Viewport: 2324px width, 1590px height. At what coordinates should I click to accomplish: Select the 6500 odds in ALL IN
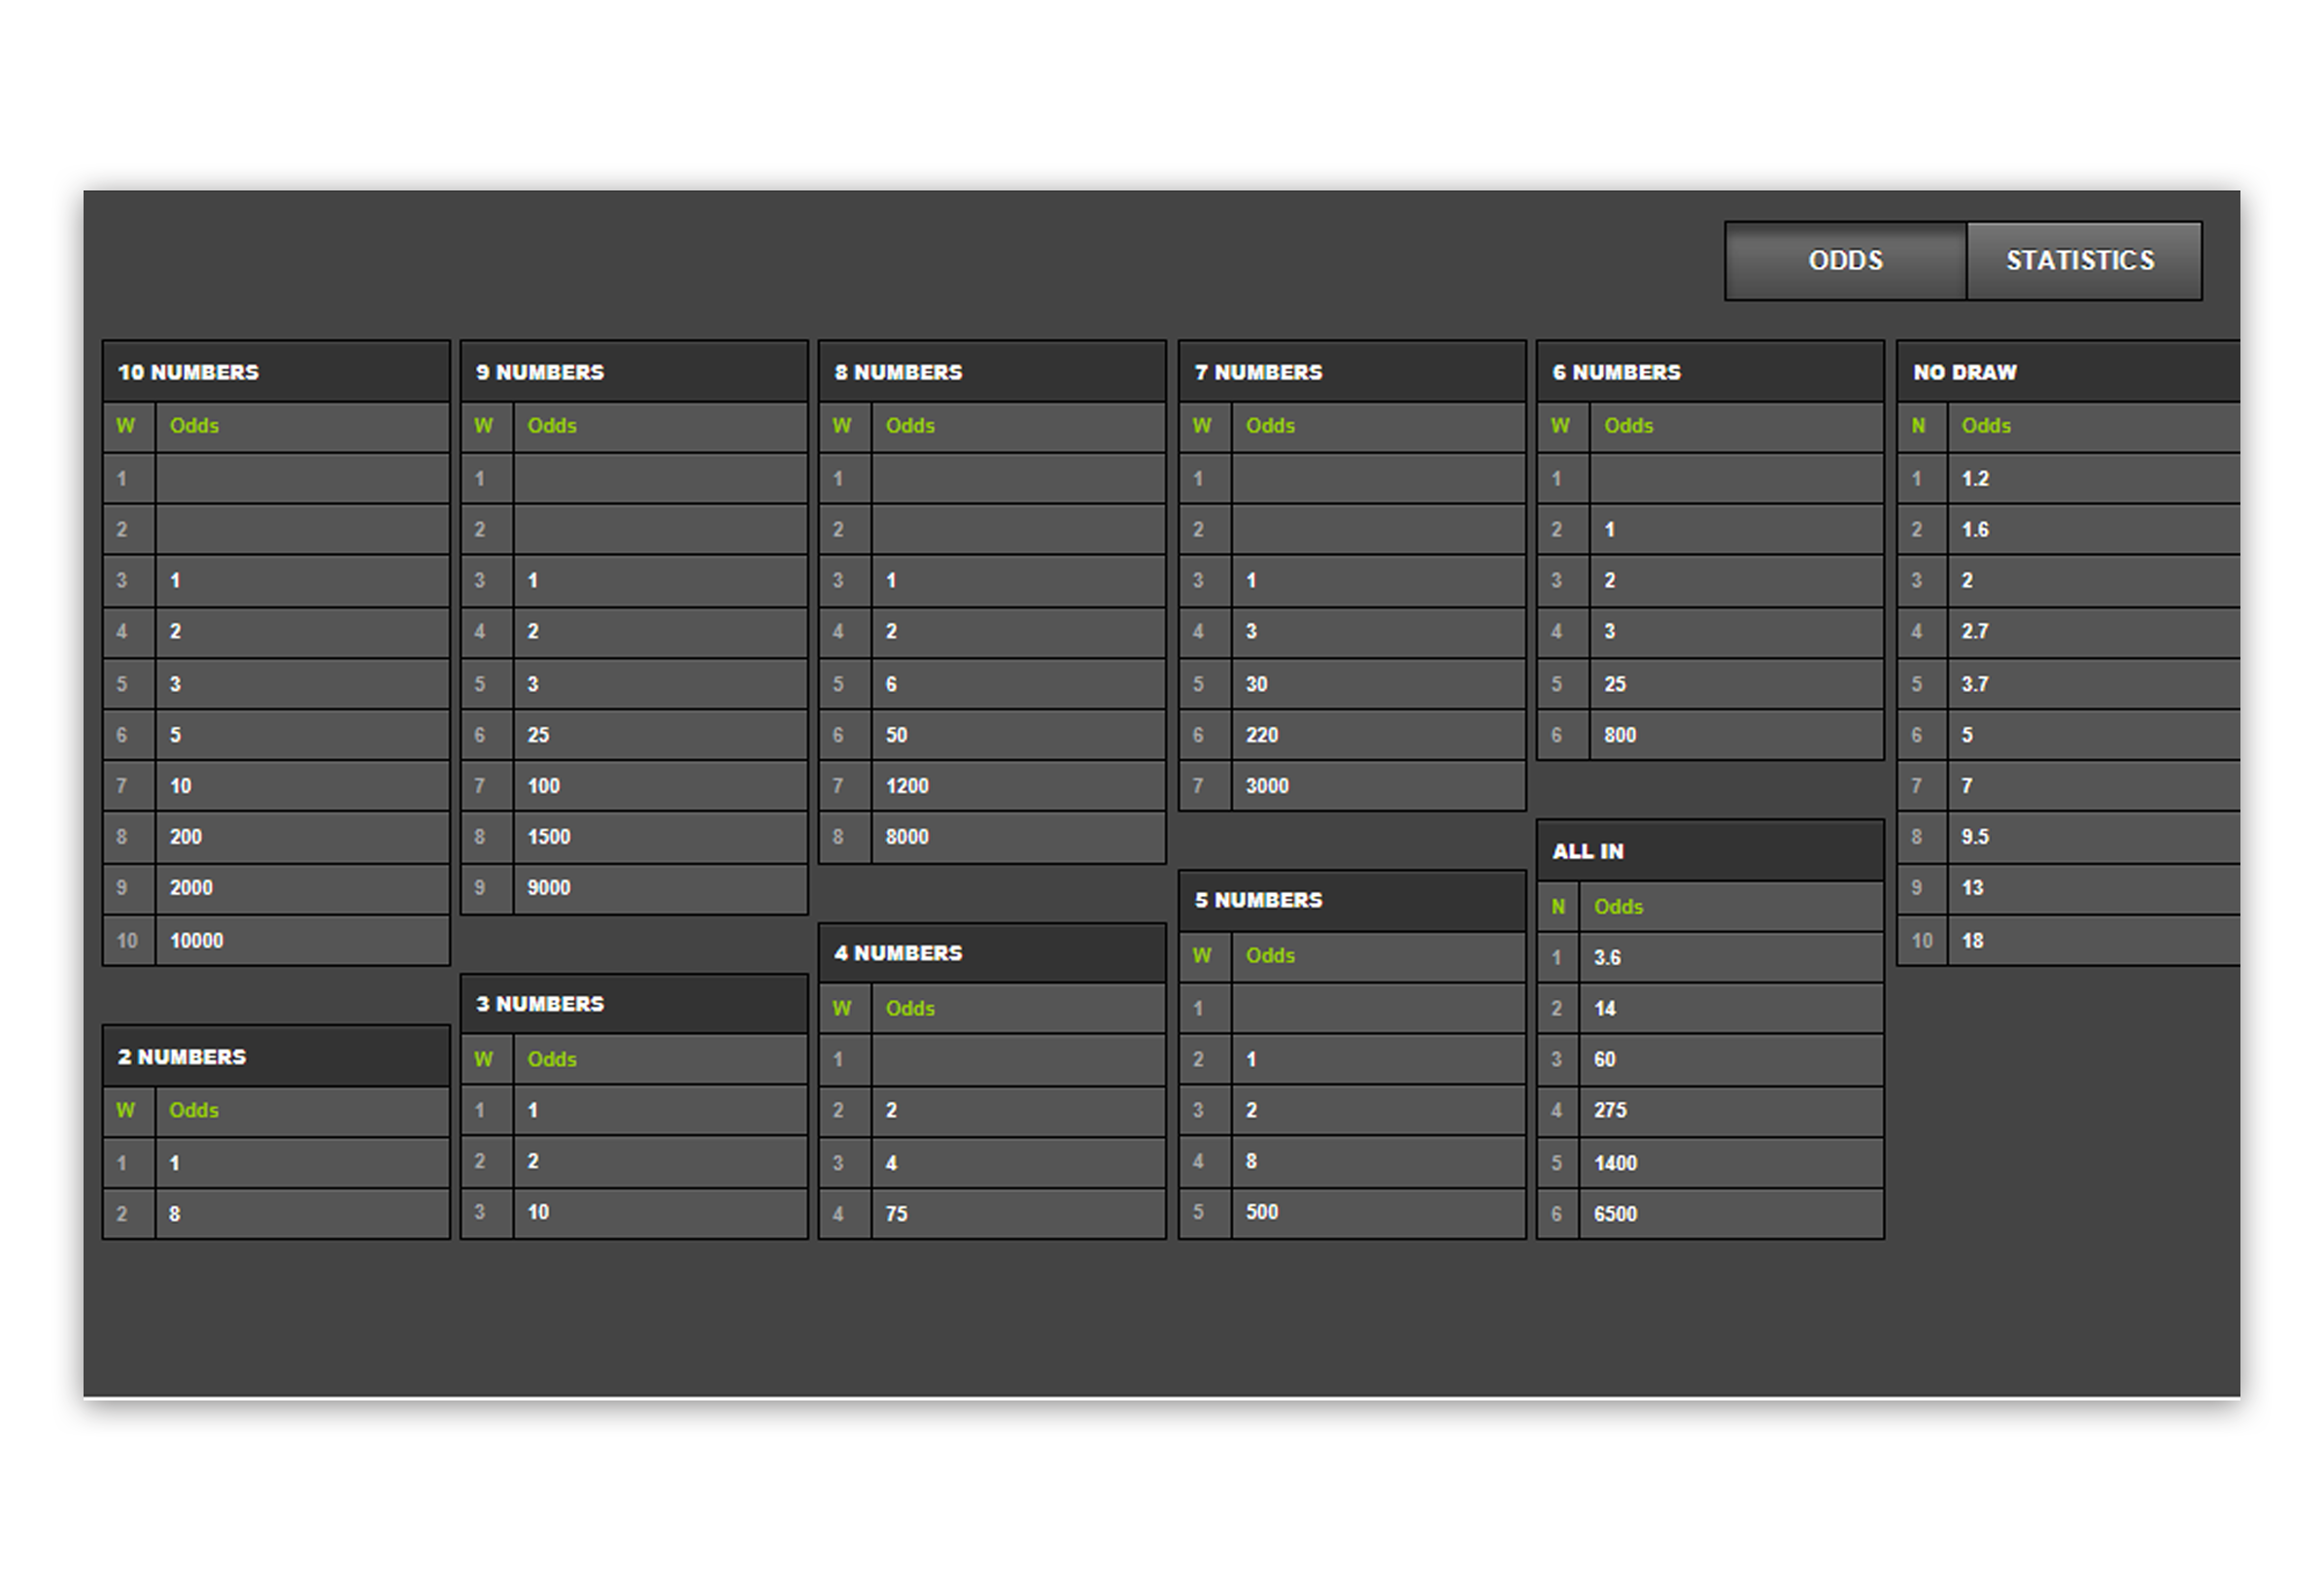(x=1731, y=1215)
